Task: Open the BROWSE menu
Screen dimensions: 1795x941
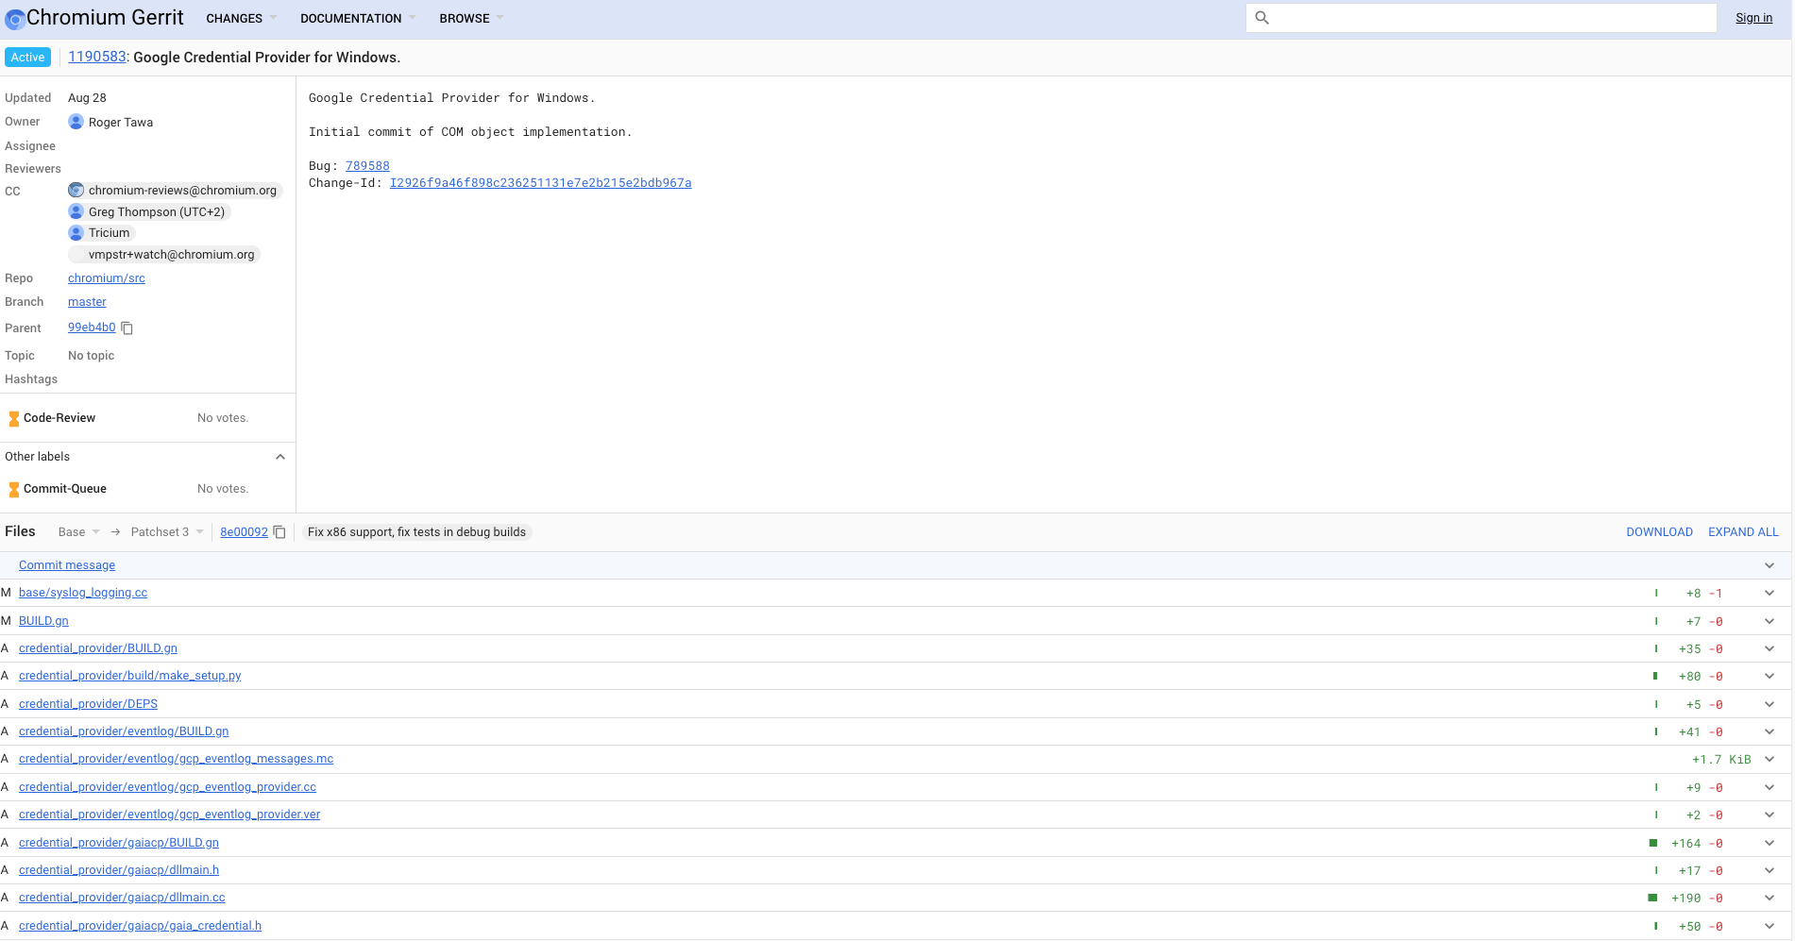Action: point(471,18)
